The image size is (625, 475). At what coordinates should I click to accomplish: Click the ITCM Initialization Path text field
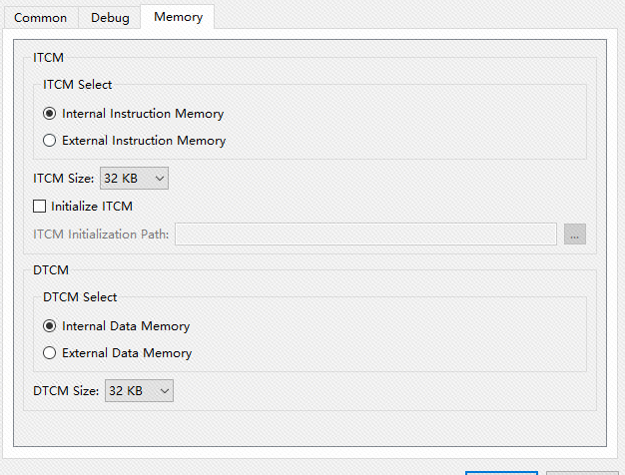click(x=365, y=235)
